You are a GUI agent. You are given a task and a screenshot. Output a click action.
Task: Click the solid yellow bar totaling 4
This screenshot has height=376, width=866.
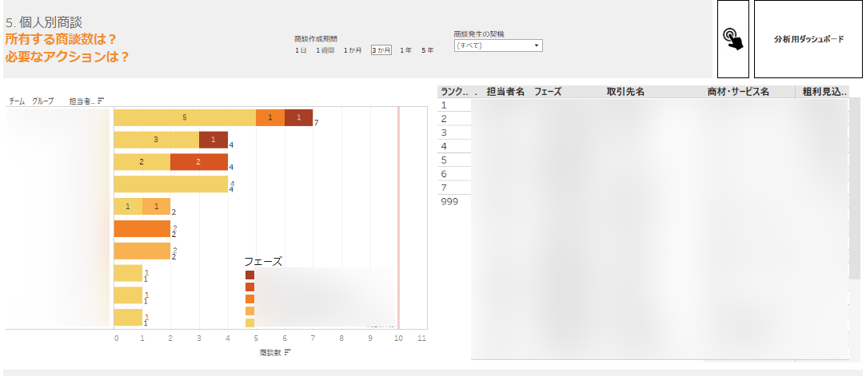(171, 184)
